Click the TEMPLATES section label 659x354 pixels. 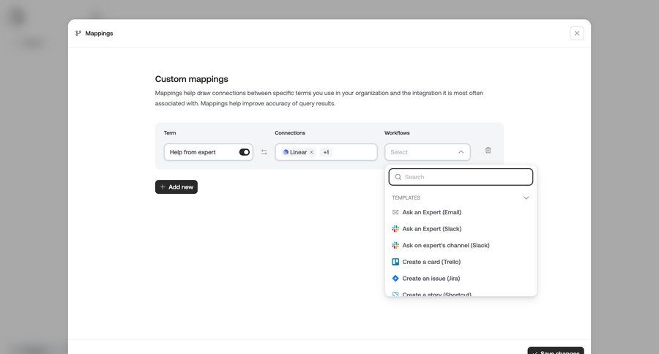(406, 197)
